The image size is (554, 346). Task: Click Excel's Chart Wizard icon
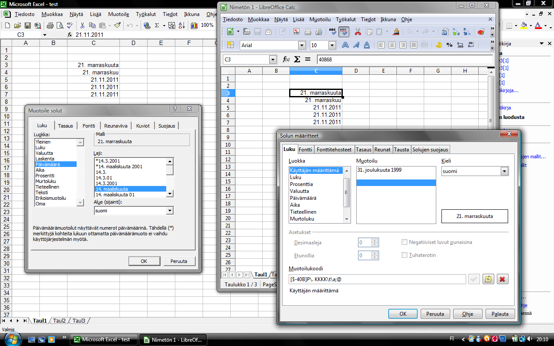pyautogui.click(x=194, y=26)
